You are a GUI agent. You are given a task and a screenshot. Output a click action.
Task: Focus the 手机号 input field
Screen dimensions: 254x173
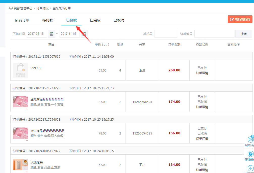(x=166, y=34)
